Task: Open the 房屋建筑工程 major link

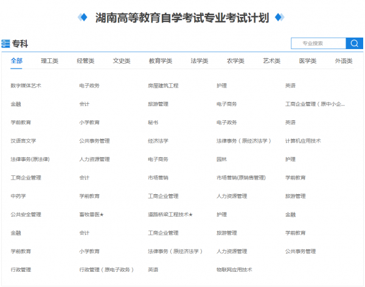Action: [x=163, y=86]
